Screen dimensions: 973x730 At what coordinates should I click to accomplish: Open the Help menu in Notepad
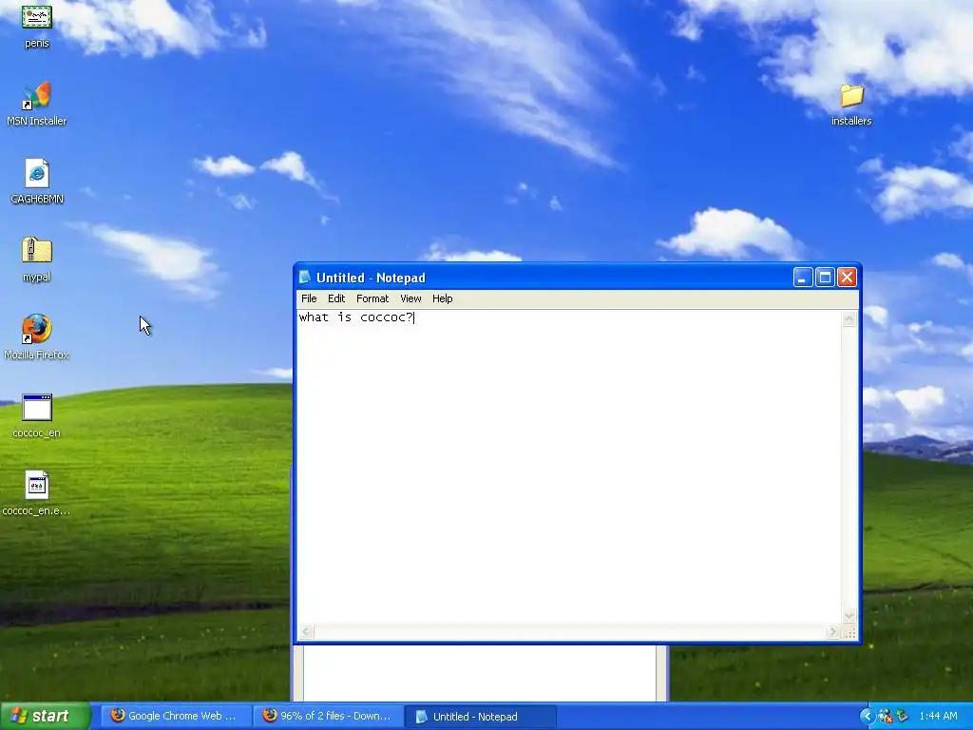[443, 298]
